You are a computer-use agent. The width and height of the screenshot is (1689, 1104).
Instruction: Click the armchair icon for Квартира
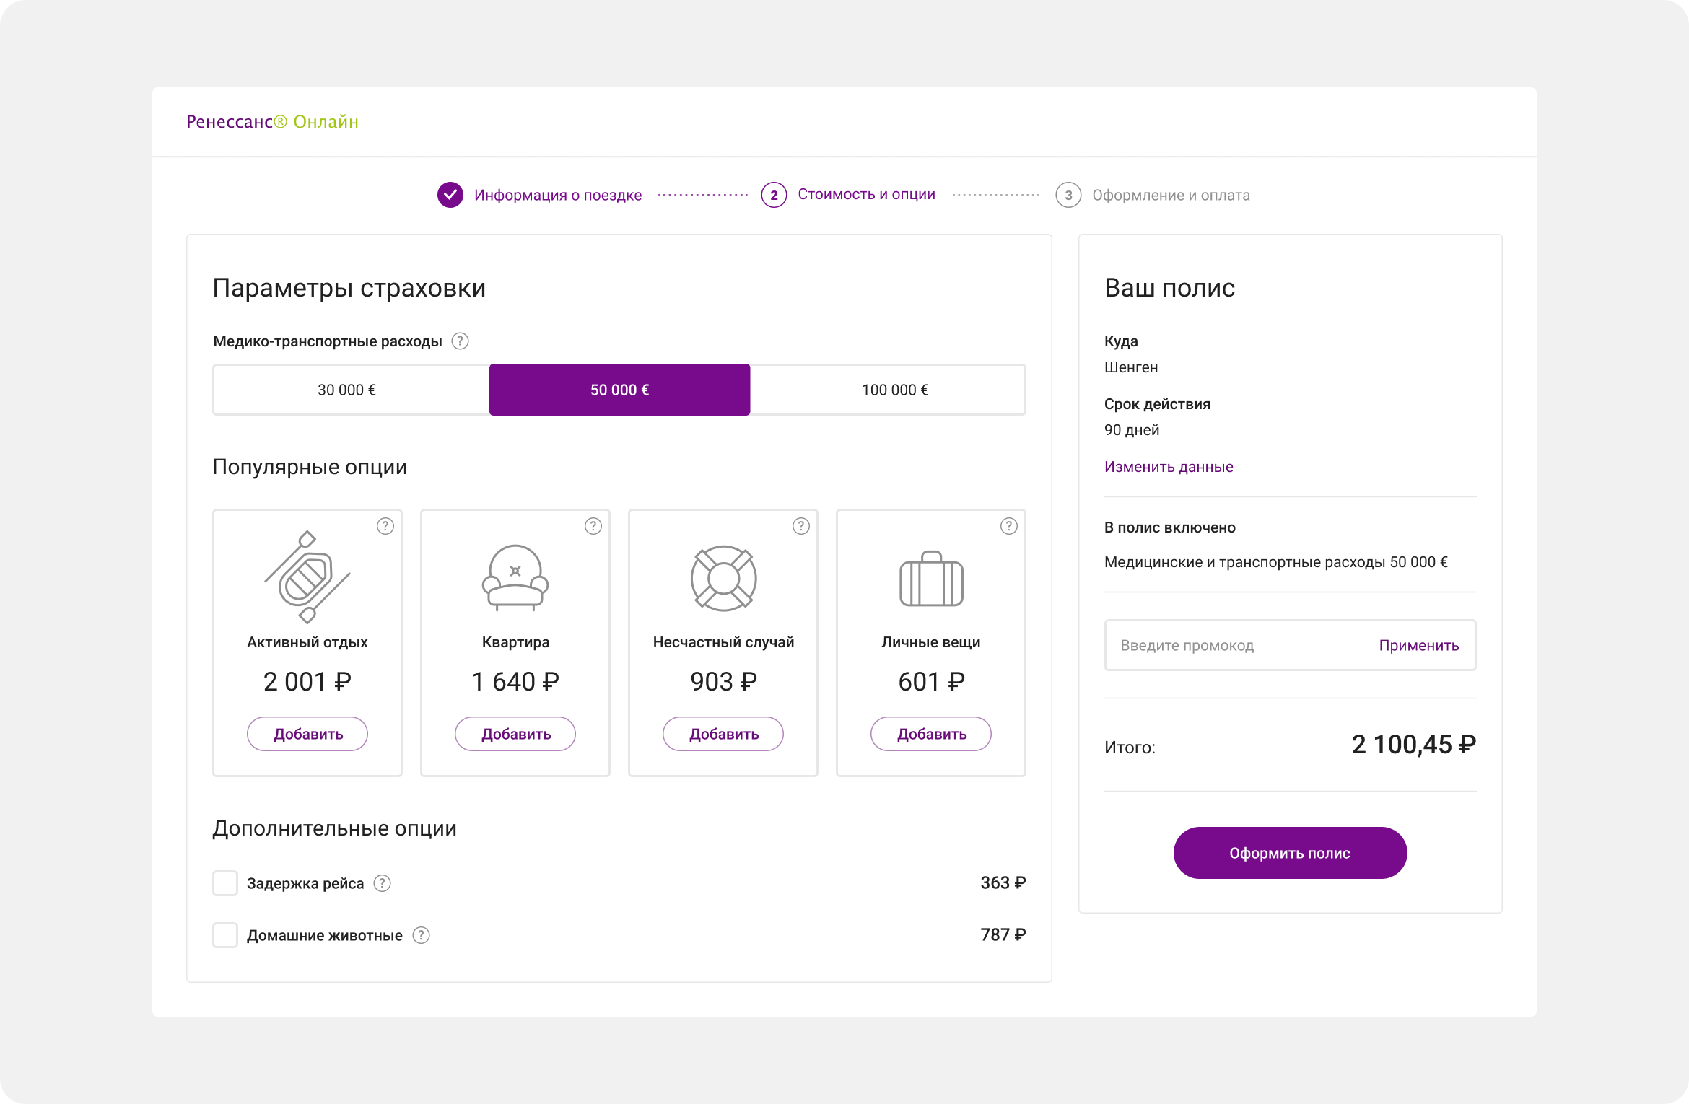click(515, 578)
